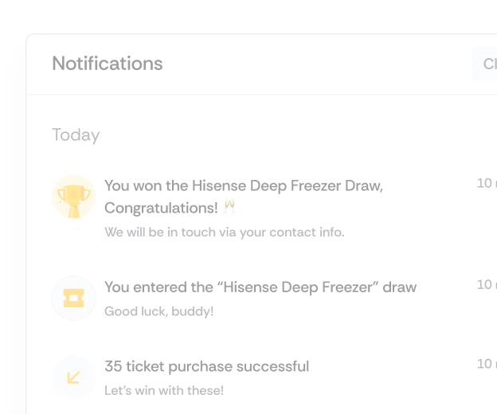Select the "35 ticket purchase successful" notification
This screenshot has width=497, height=414.
point(206,366)
